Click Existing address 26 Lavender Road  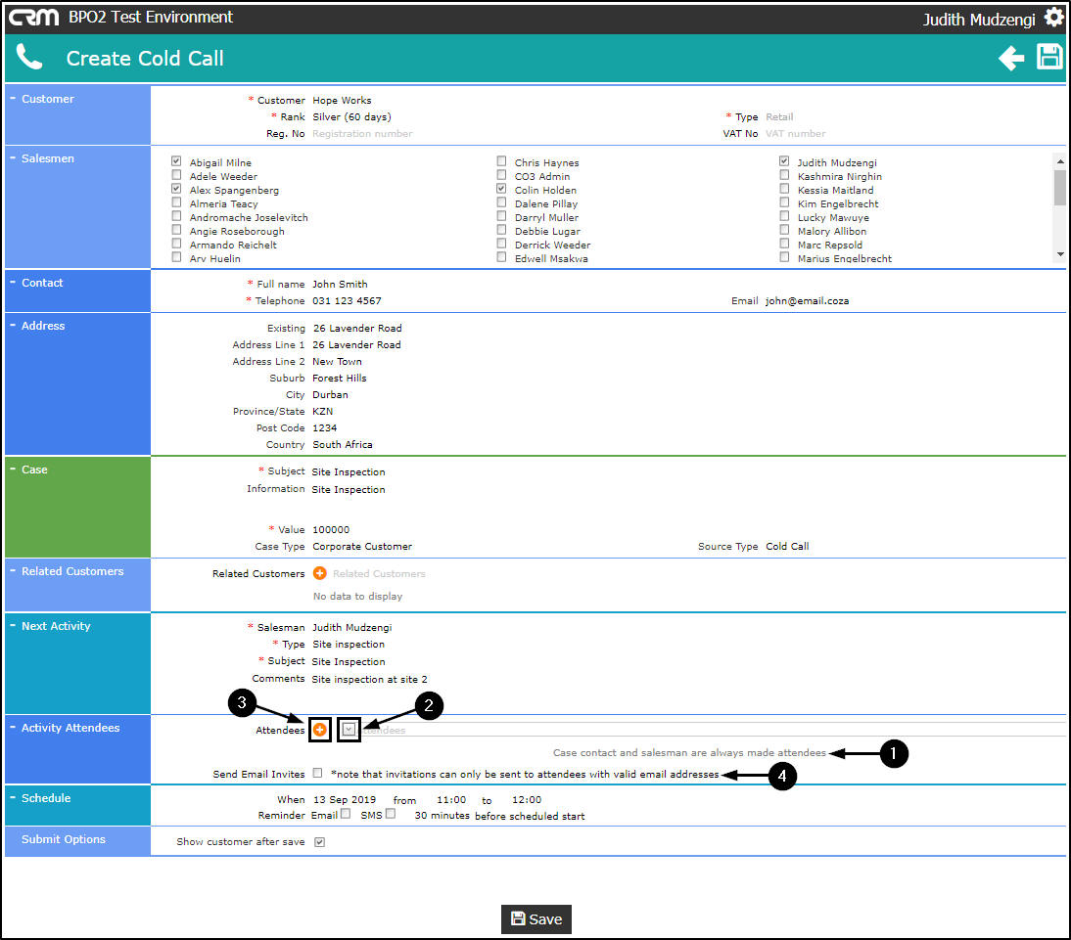[x=358, y=329]
